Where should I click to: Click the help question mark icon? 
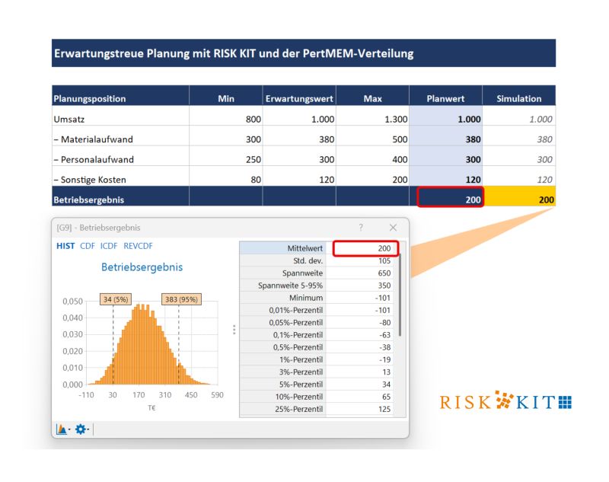(x=361, y=227)
